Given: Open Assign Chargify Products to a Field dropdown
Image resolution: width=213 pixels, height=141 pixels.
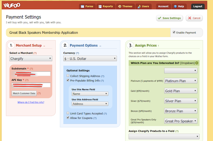Looking at the screenshot, I should click(164, 136).
